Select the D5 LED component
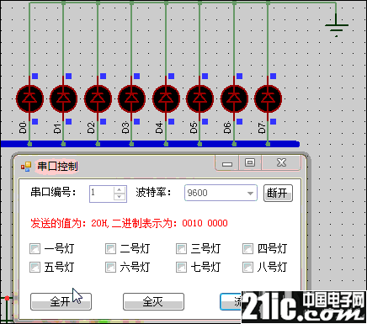The width and height of the screenshot is (367, 324). pos(199,98)
